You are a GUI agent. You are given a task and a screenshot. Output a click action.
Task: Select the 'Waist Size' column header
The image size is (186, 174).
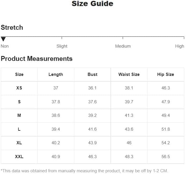129,74
